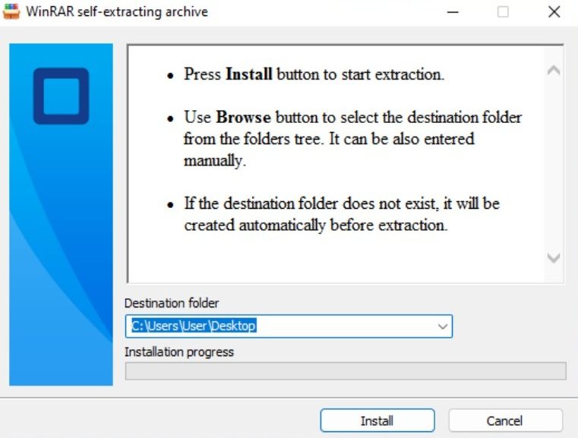Screen dimensions: 578x438
Task: Click the 'Installation progress' label
Action: coord(179,351)
